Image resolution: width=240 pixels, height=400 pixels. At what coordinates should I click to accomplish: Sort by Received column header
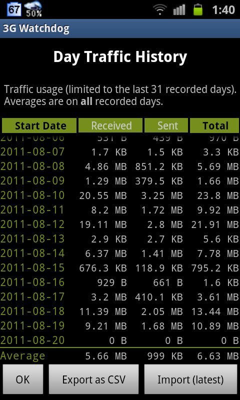coord(110,125)
